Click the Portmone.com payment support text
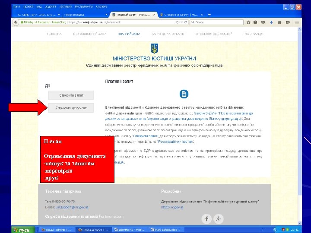 click(111, 217)
